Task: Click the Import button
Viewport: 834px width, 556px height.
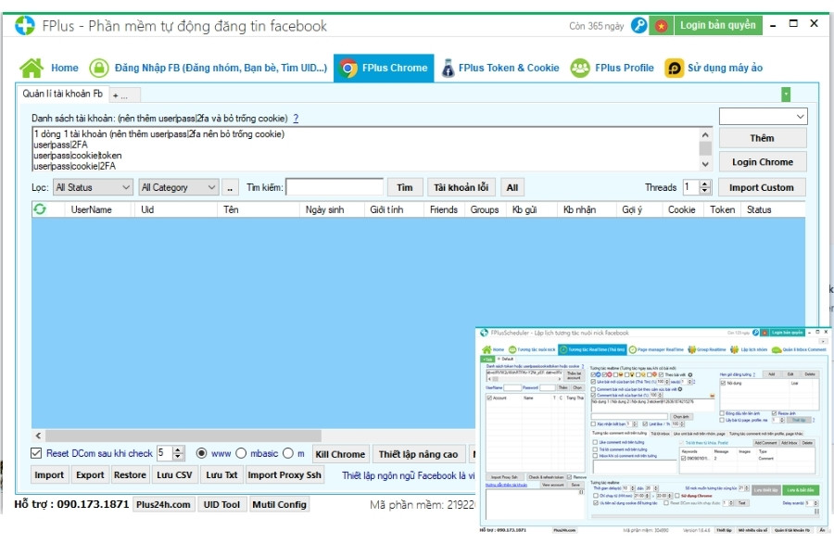Action: [49, 474]
